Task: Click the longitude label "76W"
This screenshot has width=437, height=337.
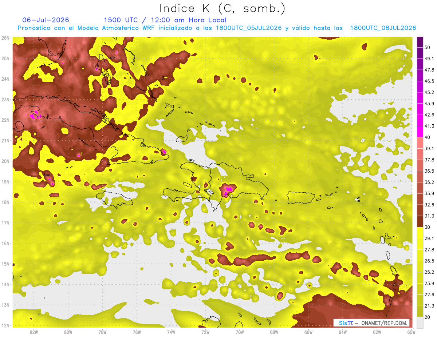Action: pos(137,332)
